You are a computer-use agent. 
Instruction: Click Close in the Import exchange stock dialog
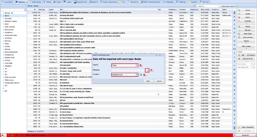(x=148, y=81)
